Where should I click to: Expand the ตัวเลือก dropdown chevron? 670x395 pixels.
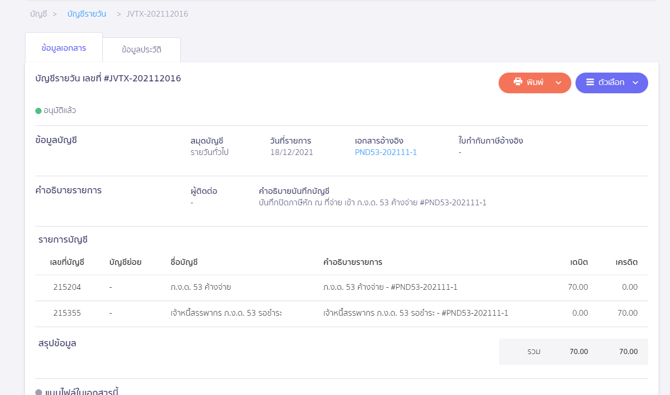pos(635,82)
